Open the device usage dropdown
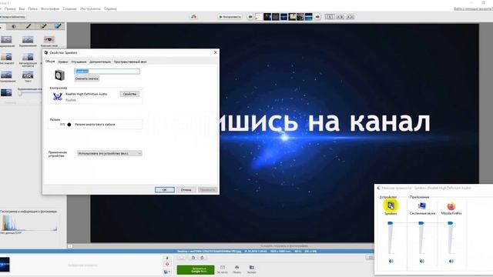 coord(109,153)
